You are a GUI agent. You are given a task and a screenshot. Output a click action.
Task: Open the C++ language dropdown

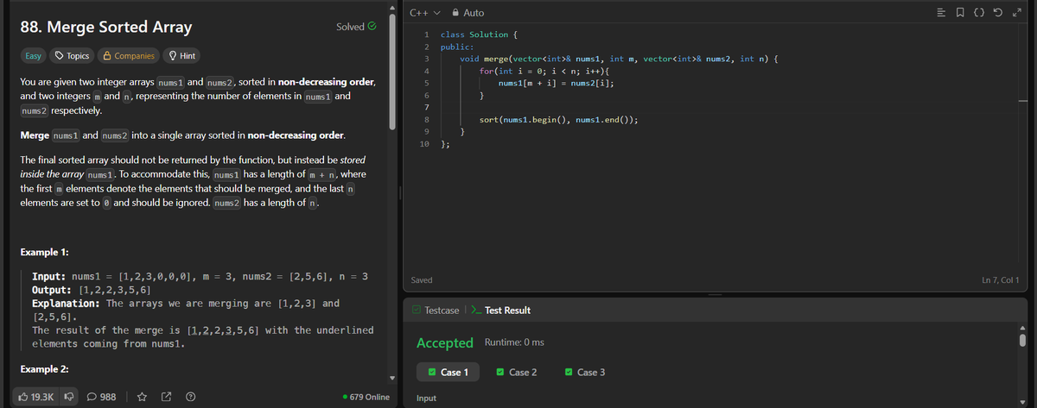point(424,13)
